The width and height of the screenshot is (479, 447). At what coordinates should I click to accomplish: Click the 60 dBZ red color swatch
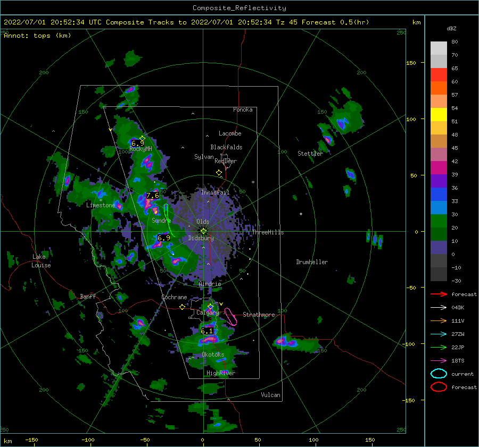pos(439,75)
